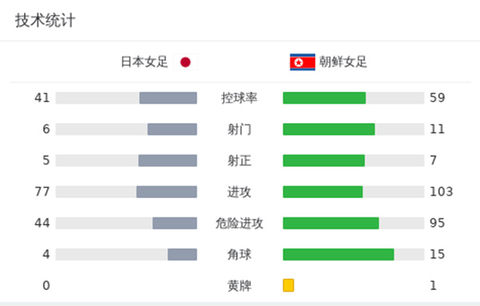Screen dimensions: 480x306
Task: Click the yellow card icon
Action: pos(288,285)
